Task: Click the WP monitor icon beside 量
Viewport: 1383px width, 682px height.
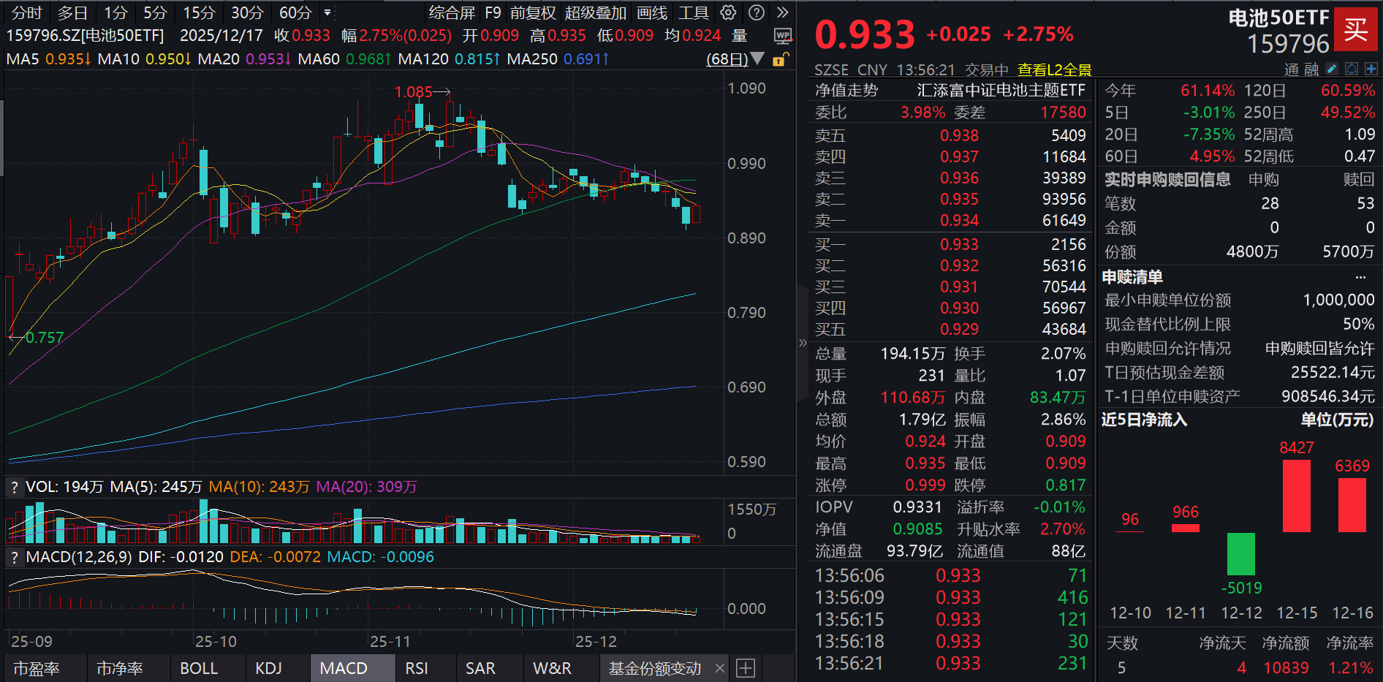Action: (782, 37)
